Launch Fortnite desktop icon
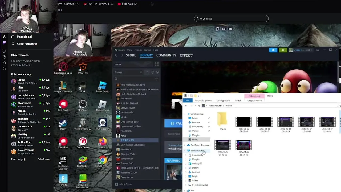Viewport: 341px width, 192px height. (x=63, y=181)
